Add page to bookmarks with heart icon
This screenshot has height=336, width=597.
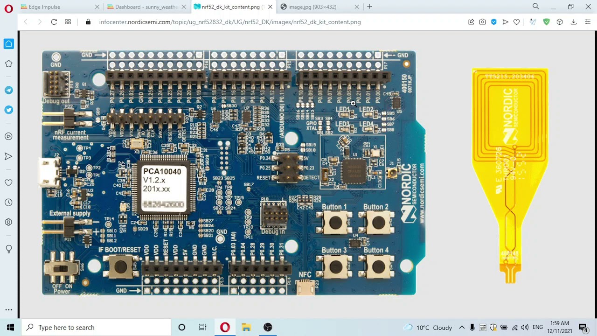[x=517, y=22]
